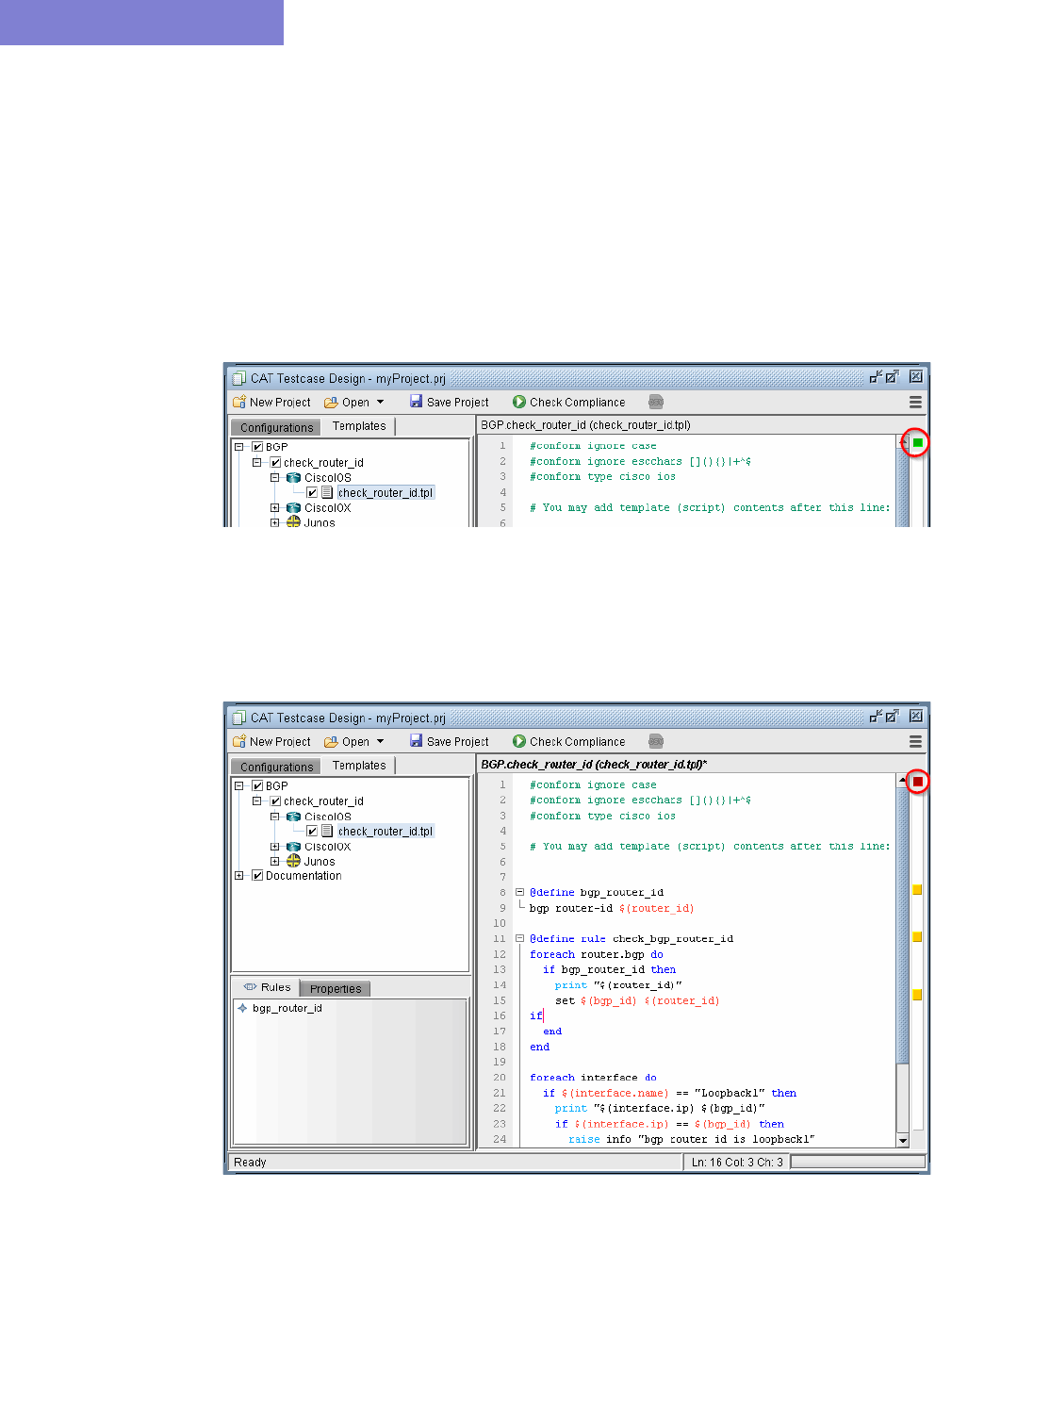Click the editor scrollbar down arrow, lower window
Viewport: 1050px width, 1403px height.
tap(903, 1141)
